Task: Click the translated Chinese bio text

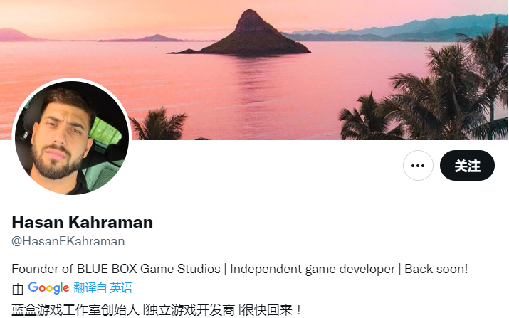Action: point(156,310)
